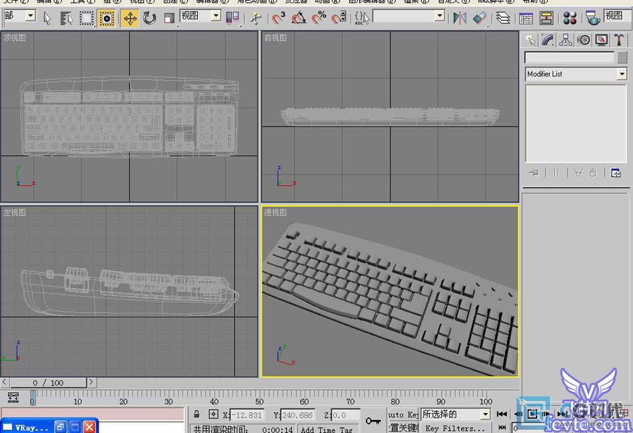The image size is (633, 433).
Task: Toggle the Auto Key button
Action: pos(403,414)
